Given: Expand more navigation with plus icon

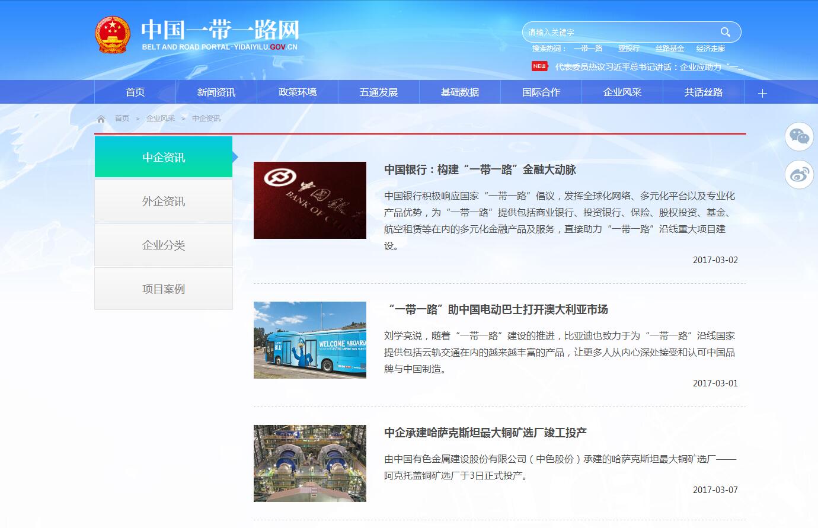Looking at the screenshot, I should coord(762,92).
